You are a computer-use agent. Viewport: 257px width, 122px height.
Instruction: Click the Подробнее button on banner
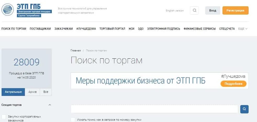pos(233,84)
